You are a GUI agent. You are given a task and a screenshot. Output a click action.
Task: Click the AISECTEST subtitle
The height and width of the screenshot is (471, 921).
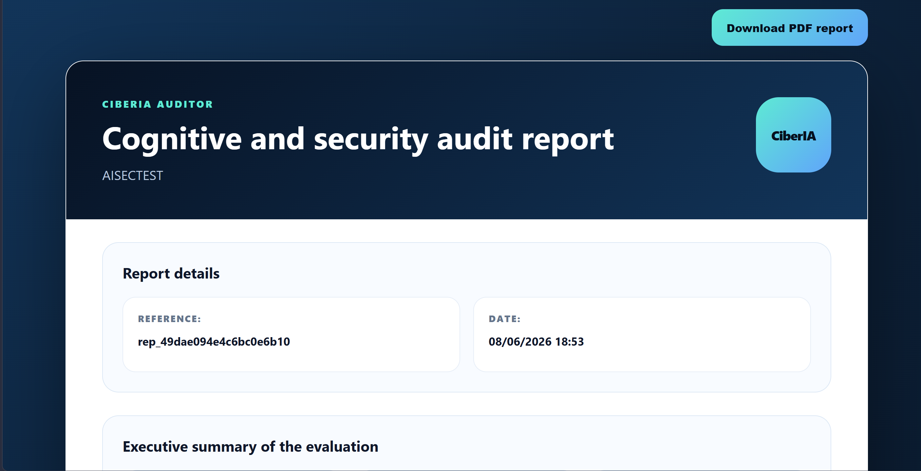132,175
